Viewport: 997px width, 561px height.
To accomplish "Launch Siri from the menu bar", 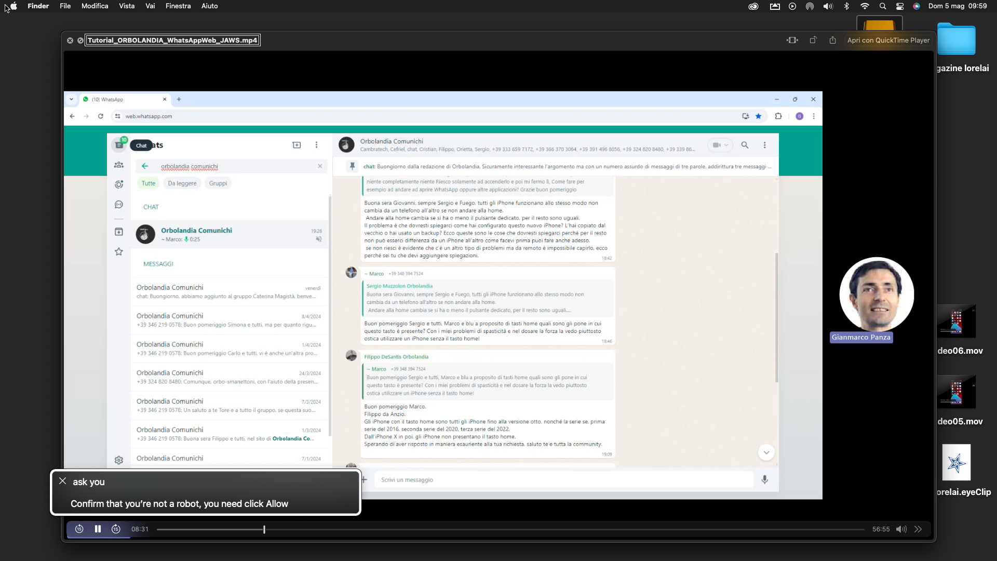I will coord(917,6).
